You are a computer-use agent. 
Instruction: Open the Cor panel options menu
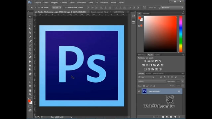(x=183, y=14)
